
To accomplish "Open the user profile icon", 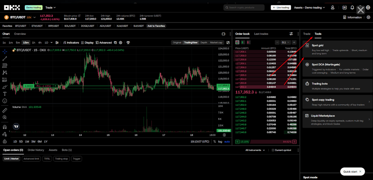I will tap(333, 8).
